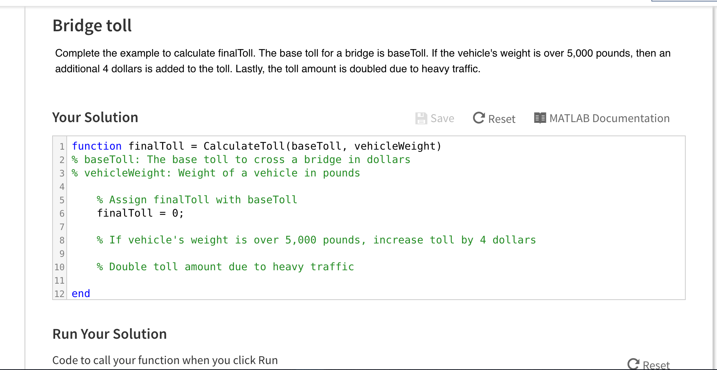This screenshot has width=717, height=370.
Task: Select the Save label next to its disk icon
Action: [442, 118]
